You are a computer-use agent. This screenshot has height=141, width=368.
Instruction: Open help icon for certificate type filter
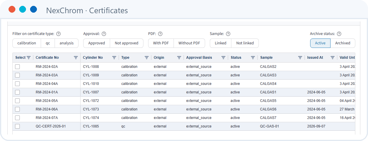58,34
